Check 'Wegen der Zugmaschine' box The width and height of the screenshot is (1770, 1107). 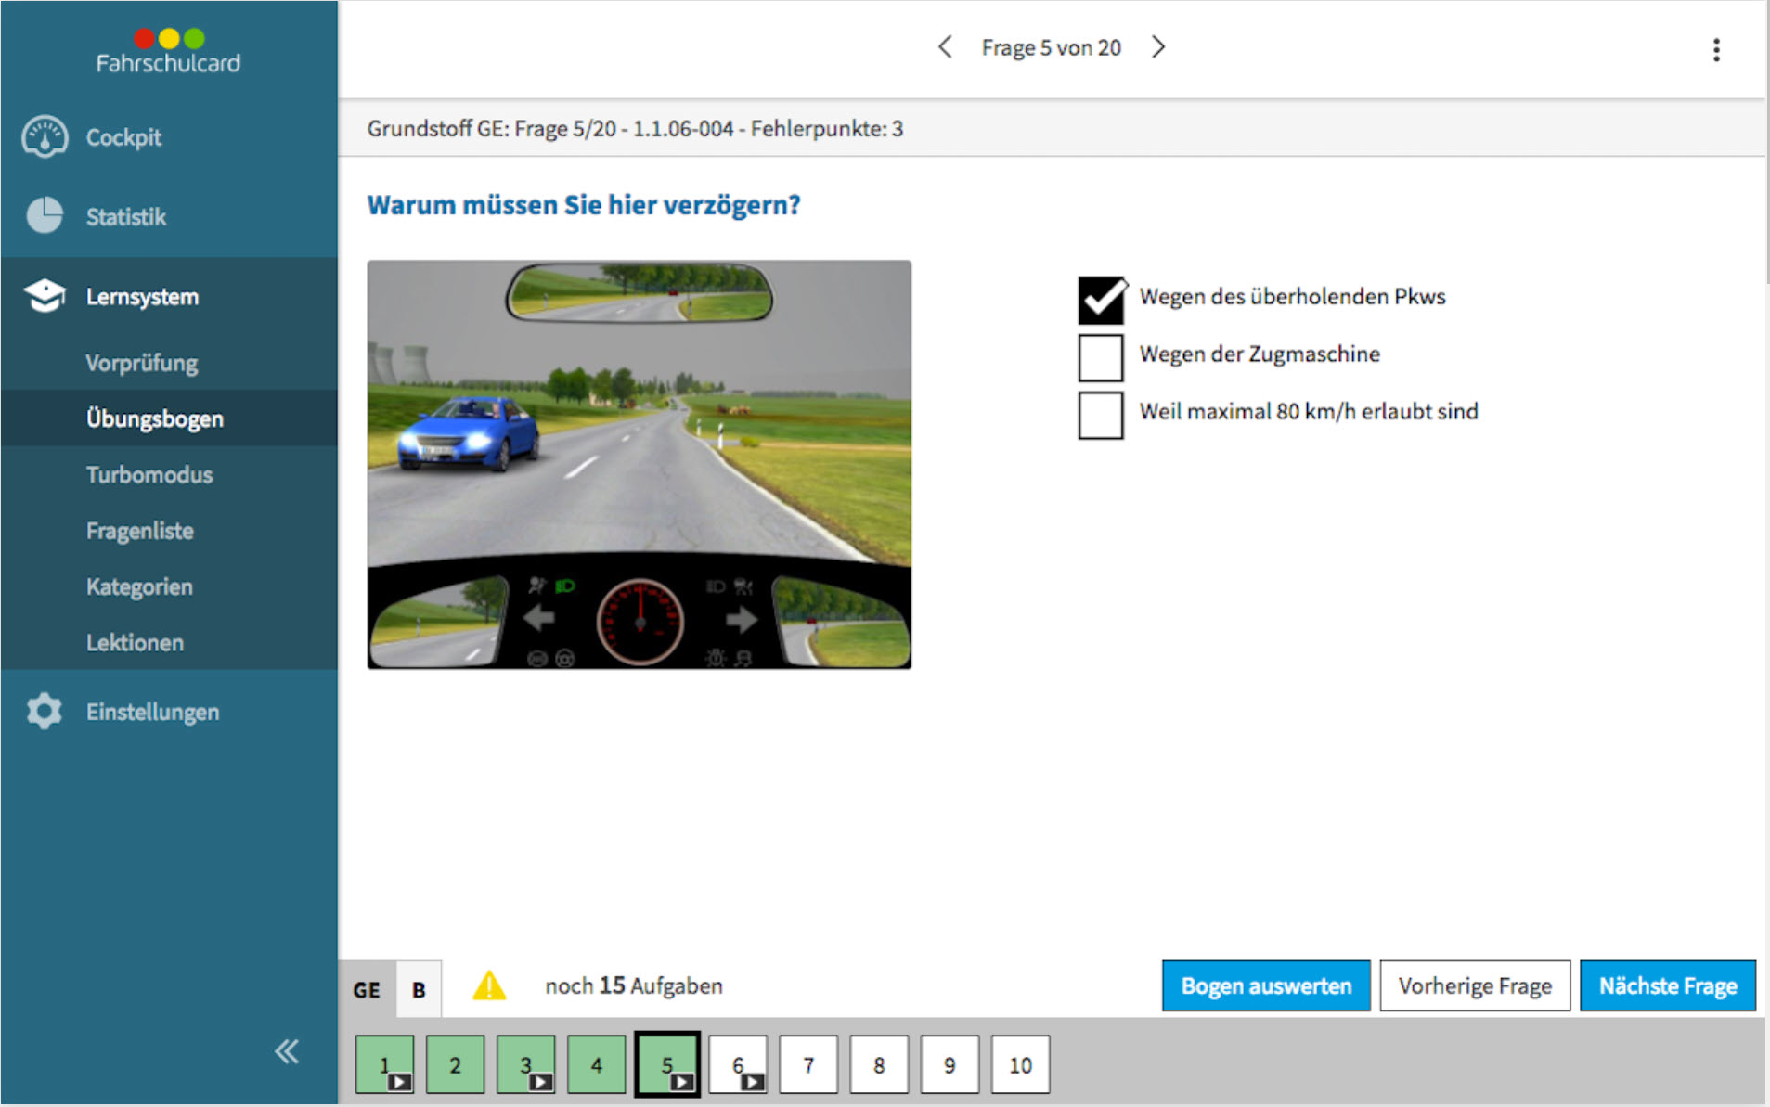(1101, 357)
